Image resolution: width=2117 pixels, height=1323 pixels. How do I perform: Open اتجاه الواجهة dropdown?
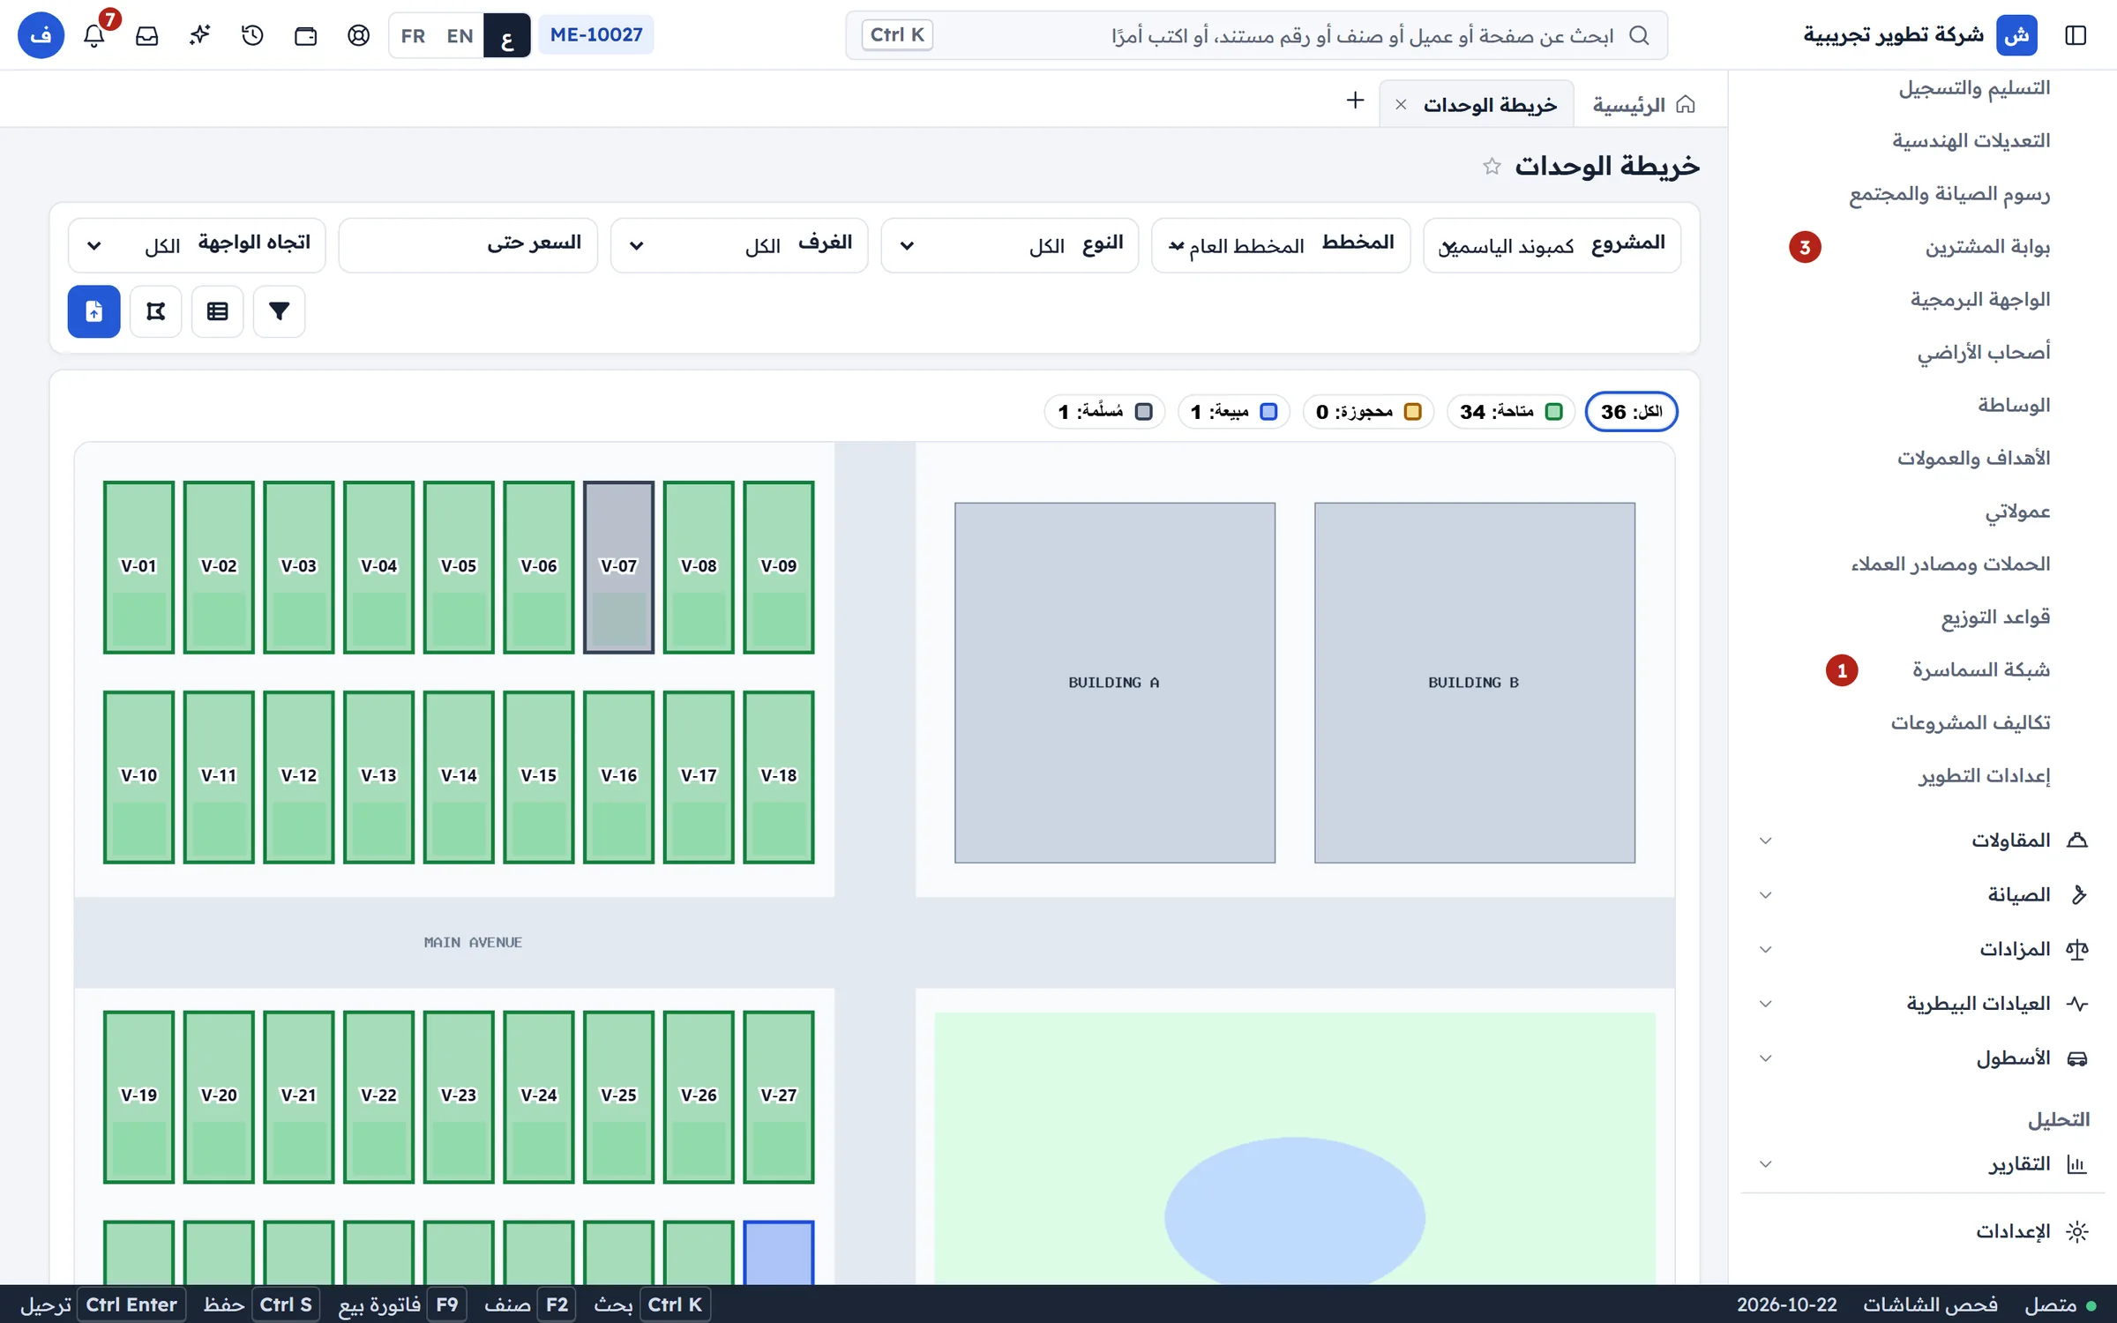[x=197, y=245]
